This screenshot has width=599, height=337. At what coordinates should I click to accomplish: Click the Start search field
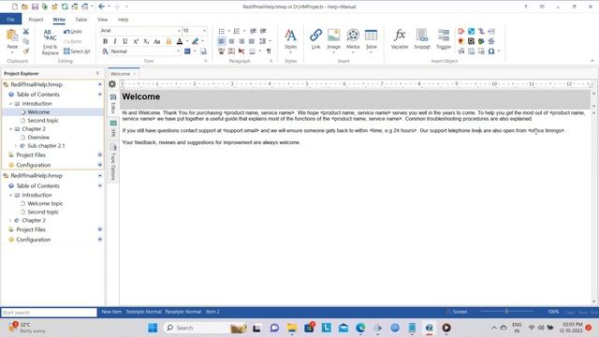click(49, 312)
